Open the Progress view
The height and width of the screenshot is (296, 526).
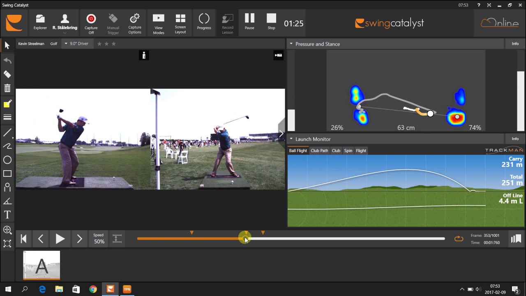pos(204,22)
